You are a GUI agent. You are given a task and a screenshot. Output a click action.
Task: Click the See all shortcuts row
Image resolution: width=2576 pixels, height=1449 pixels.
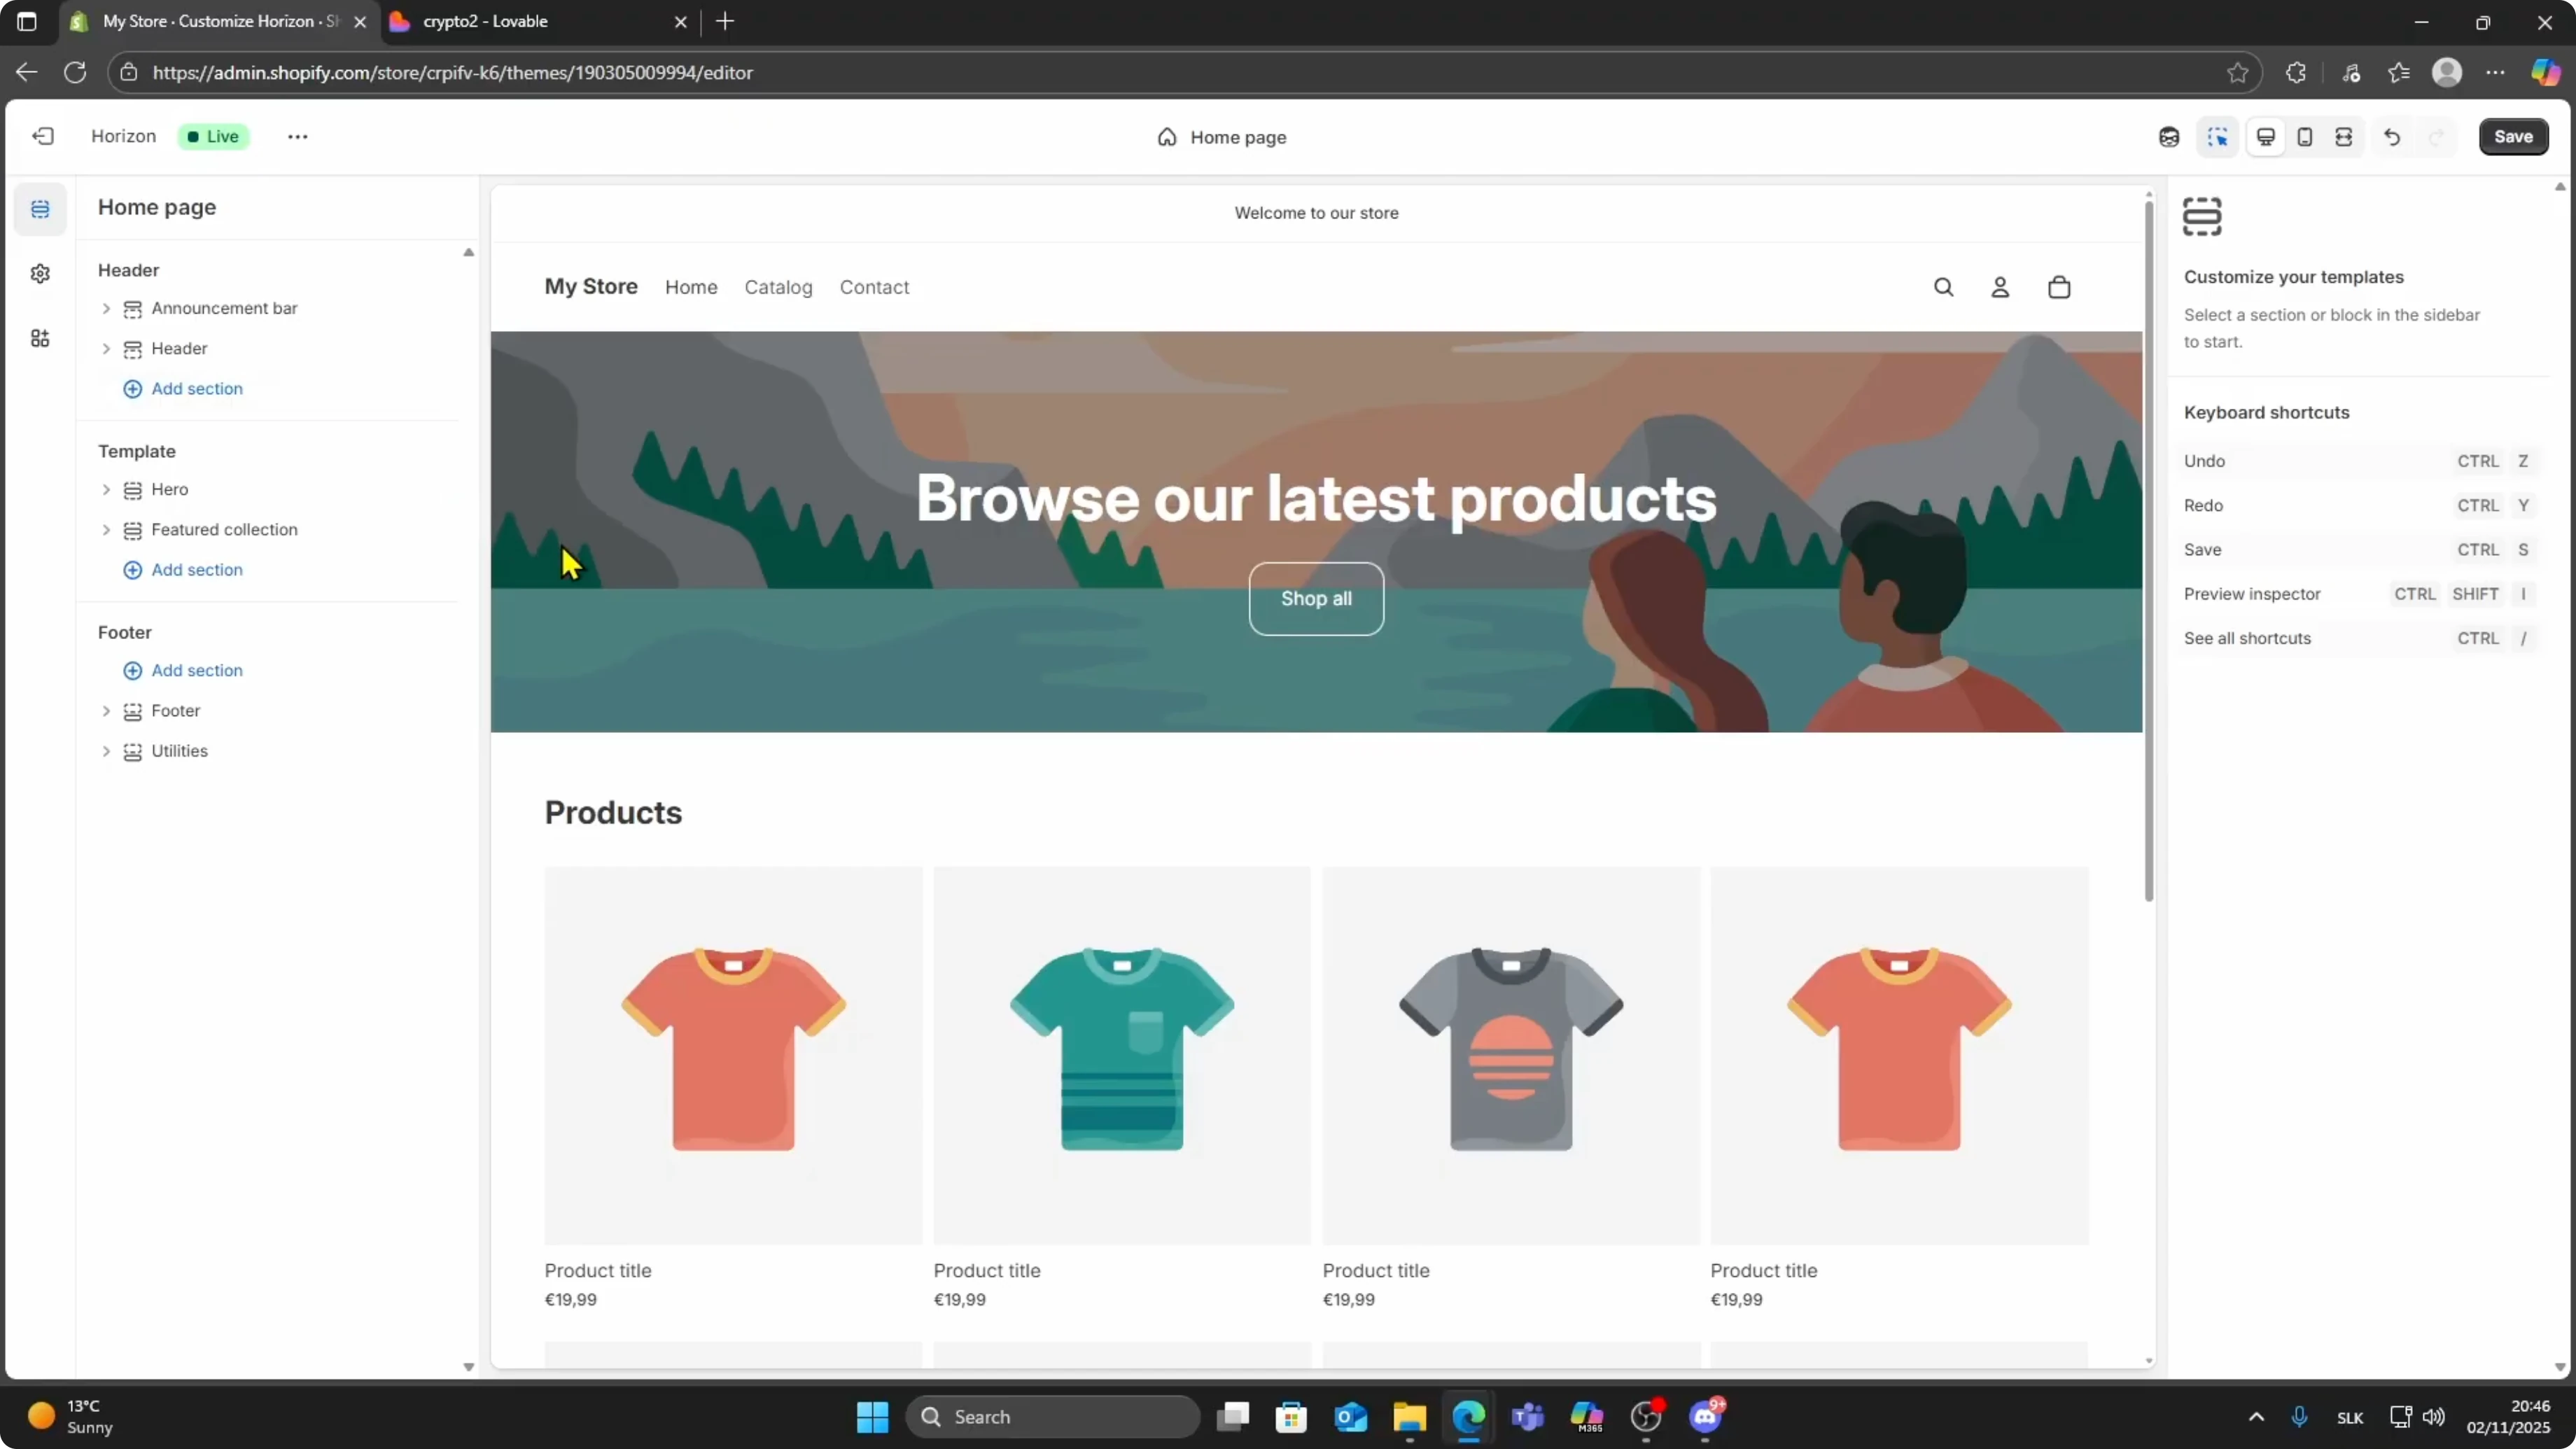point(2361,638)
